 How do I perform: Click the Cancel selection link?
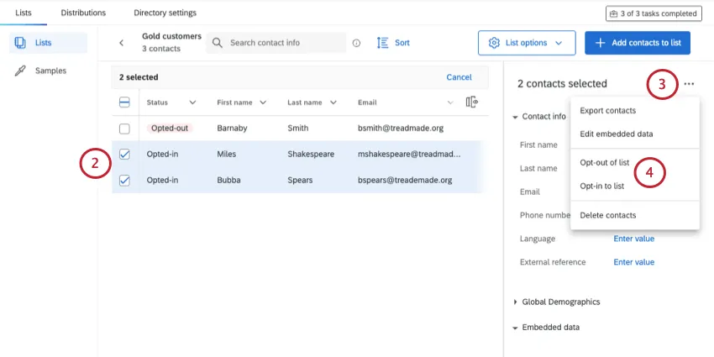(459, 77)
